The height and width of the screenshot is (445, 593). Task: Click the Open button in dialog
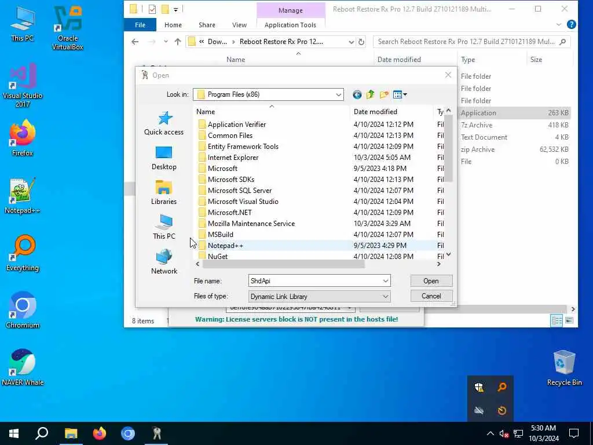(431, 281)
